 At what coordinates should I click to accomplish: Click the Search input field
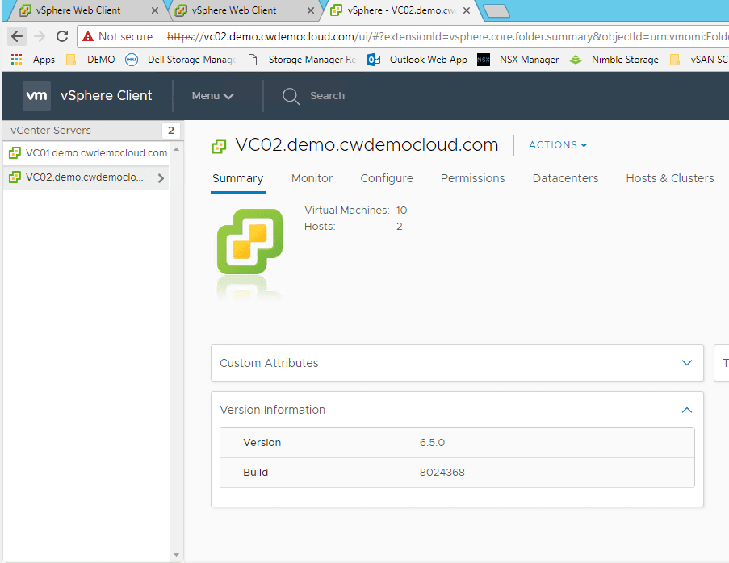click(327, 96)
